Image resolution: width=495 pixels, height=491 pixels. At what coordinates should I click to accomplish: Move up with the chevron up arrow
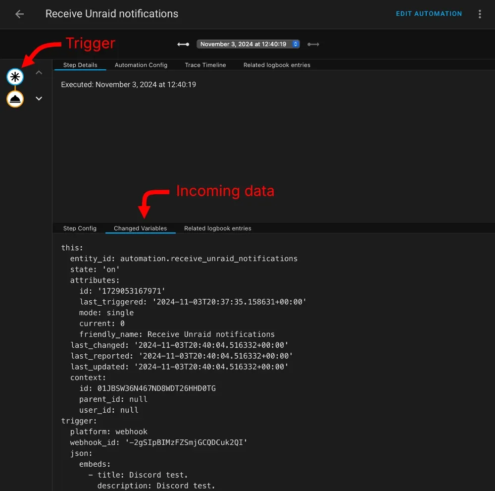pyautogui.click(x=39, y=73)
